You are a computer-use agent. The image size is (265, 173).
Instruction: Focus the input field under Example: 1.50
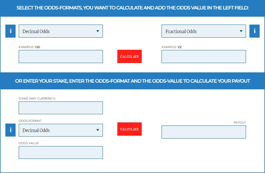pos(61,57)
